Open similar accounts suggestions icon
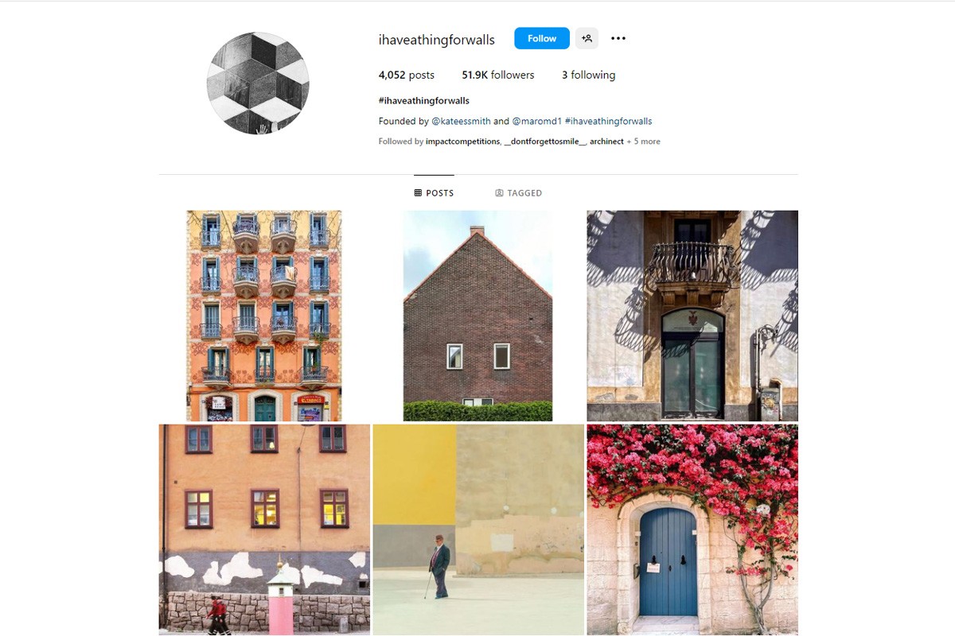The image size is (955, 636). click(x=587, y=38)
